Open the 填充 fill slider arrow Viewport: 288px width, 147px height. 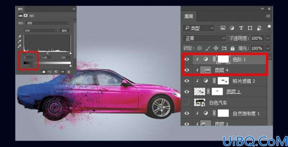coord(268,48)
